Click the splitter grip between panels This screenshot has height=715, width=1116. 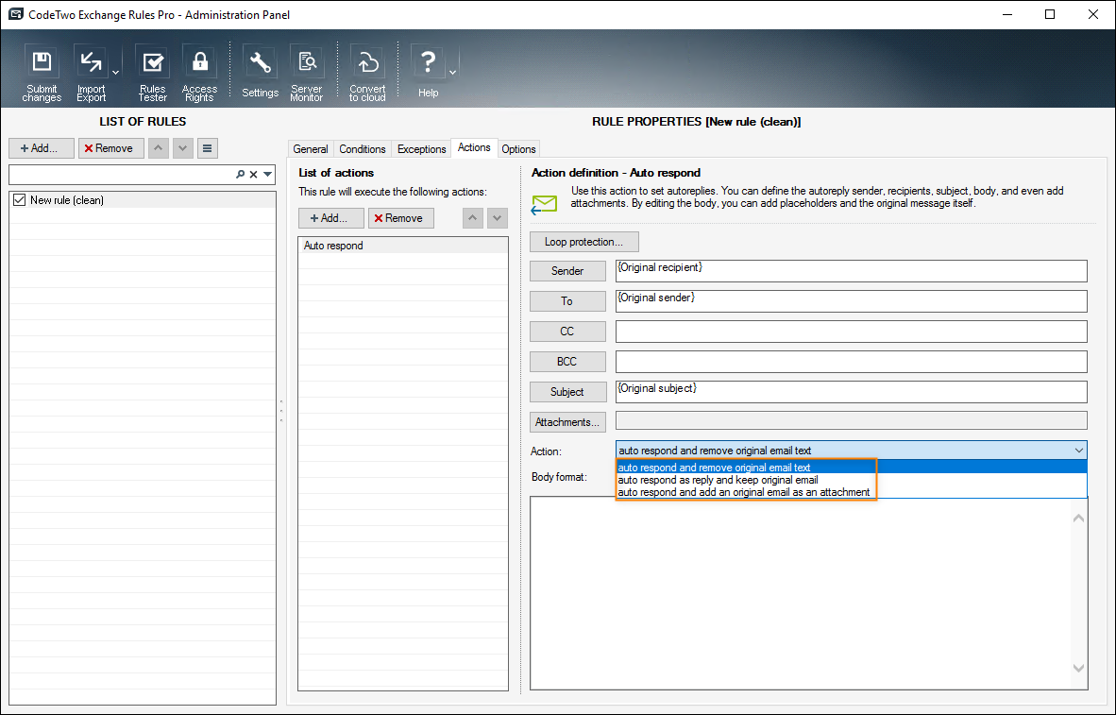tap(281, 411)
